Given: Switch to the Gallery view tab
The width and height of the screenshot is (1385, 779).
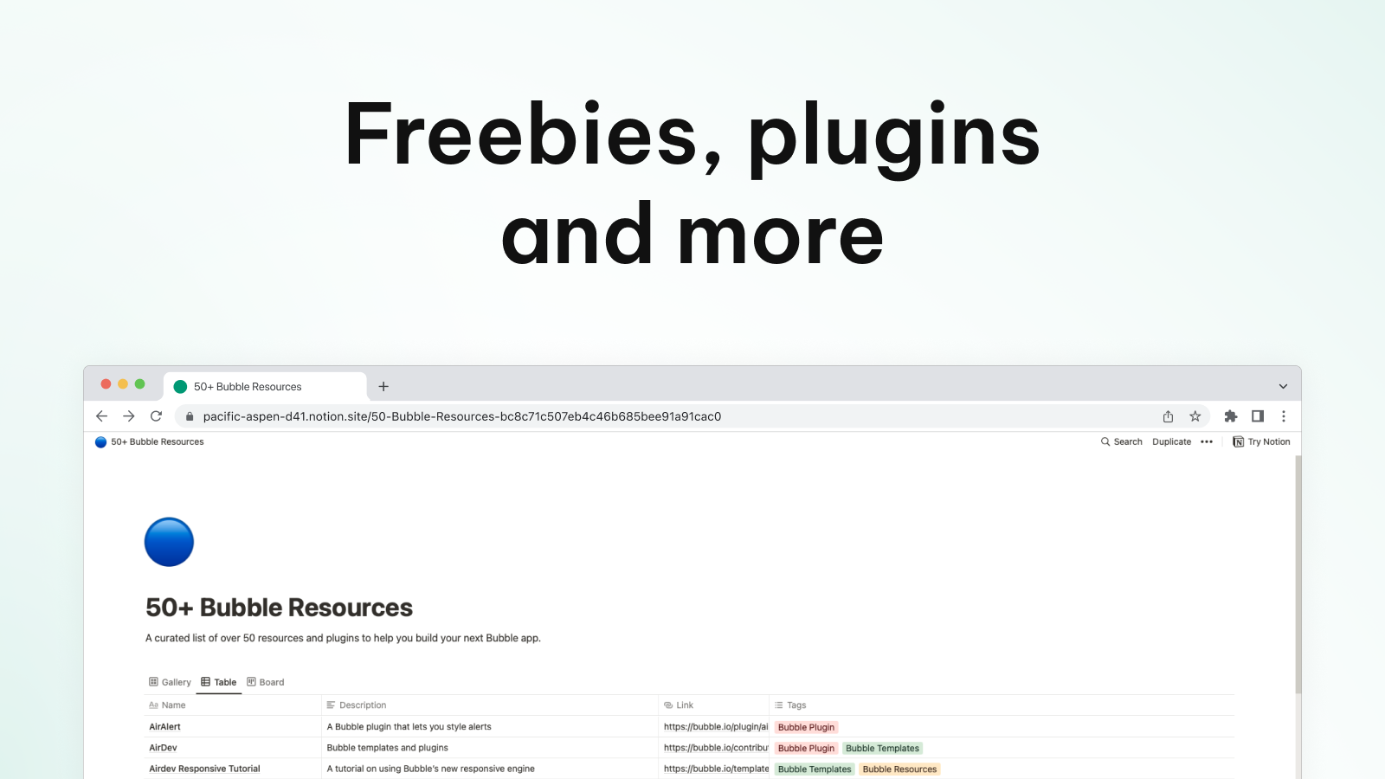Looking at the screenshot, I should [170, 682].
